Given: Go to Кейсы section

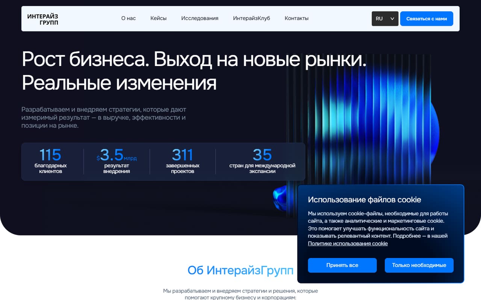Looking at the screenshot, I should click(x=158, y=18).
